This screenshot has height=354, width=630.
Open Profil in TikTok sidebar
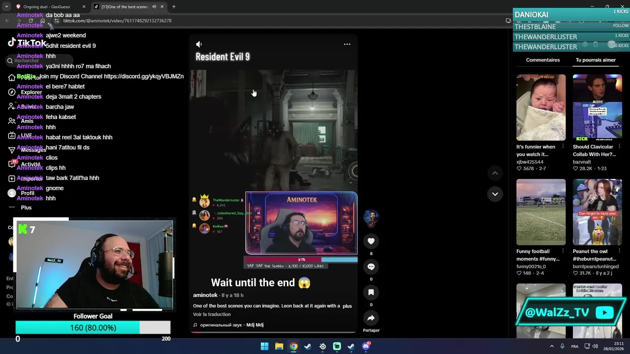[22, 193]
